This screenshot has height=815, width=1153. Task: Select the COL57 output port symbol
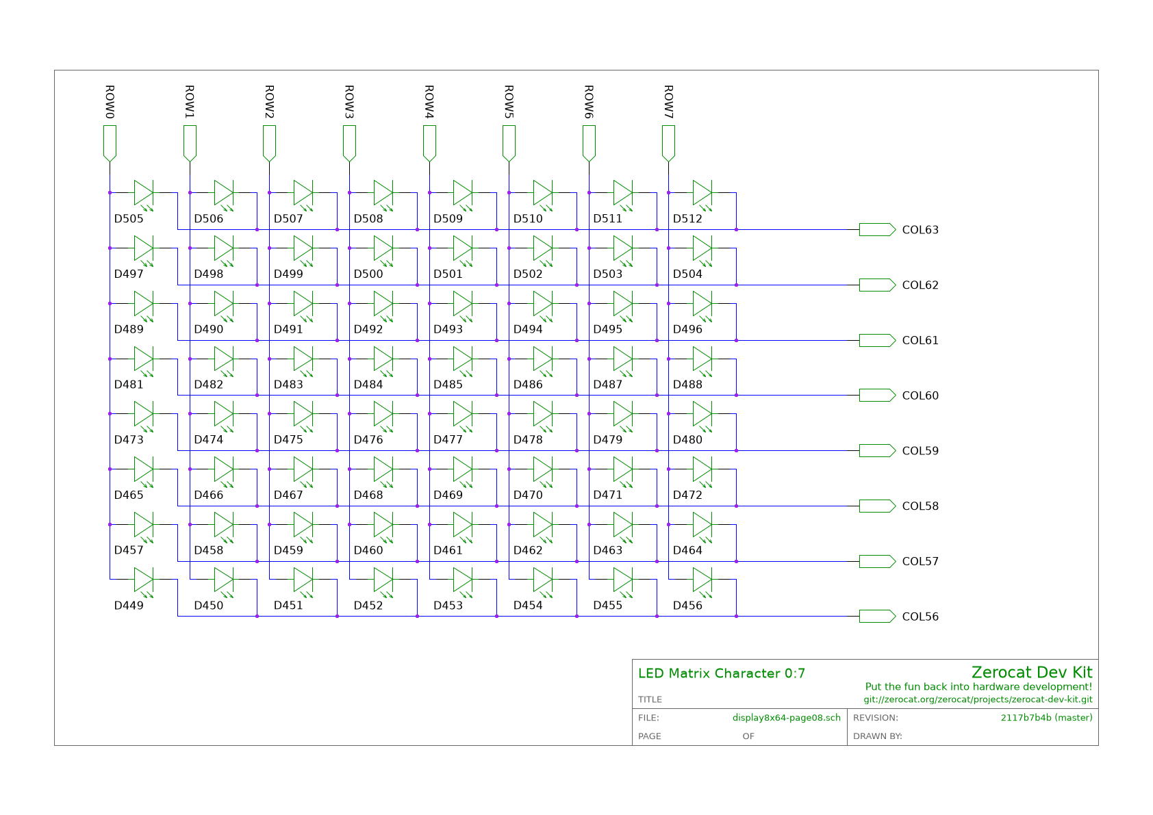pyautogui.click(x=877, y=561)
